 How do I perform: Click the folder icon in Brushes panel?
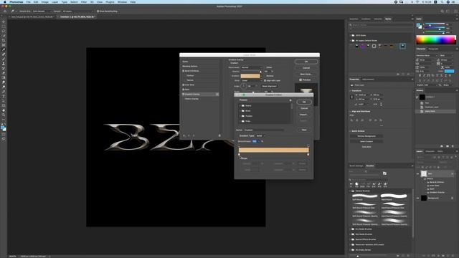point(384,173)
